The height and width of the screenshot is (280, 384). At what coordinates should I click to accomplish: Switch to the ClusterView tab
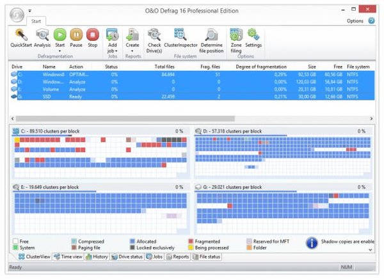[x=35, y=256]
